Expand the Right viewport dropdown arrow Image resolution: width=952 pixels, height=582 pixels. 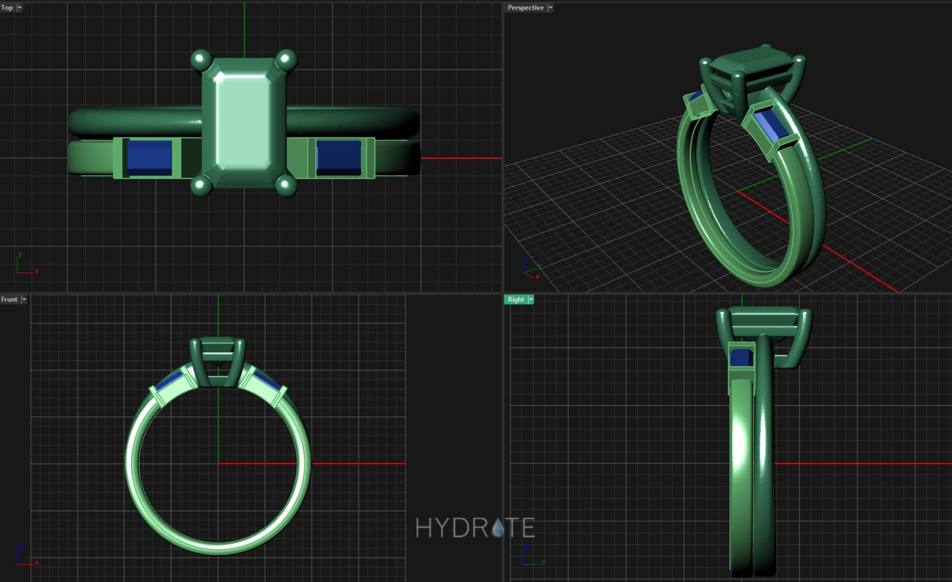(x=531, y=299)
